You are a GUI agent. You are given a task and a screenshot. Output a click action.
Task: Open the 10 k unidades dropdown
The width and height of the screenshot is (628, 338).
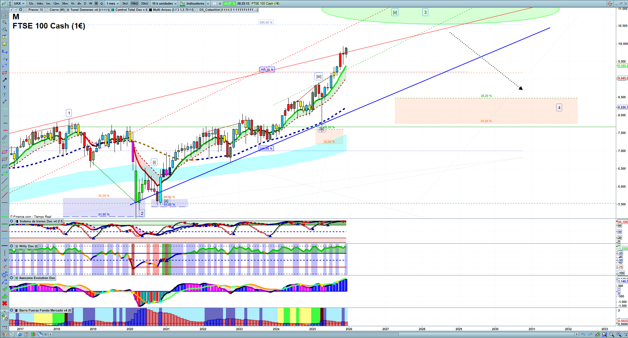pyautogui.click(x=164, y=4)
